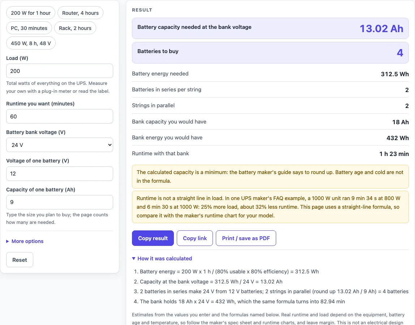Click the "calculated capacity is a minimum" warning note
This screenshot has width=415, height=325.
(x=270, y=177)
